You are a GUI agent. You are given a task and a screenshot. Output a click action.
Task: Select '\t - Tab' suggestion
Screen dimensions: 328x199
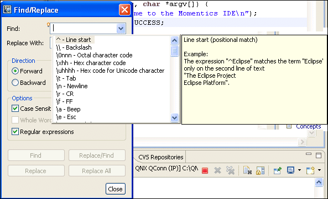click(x=66, y=78)
